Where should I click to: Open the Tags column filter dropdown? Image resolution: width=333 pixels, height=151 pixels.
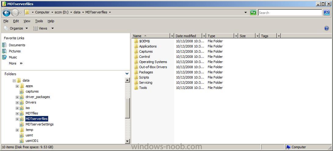coord(279,36)
